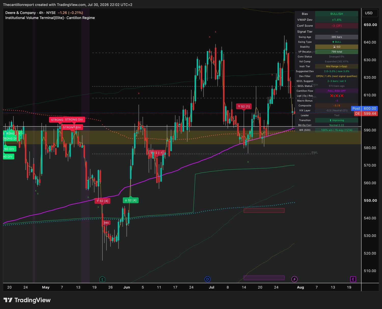Click the FULL RISK-OFF Cantillon Flow cell
This screenshot has height=309, width=382.
point(337,91)
